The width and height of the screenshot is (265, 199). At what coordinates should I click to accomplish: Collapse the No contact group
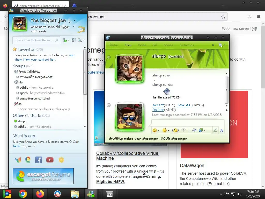[16, 82]
